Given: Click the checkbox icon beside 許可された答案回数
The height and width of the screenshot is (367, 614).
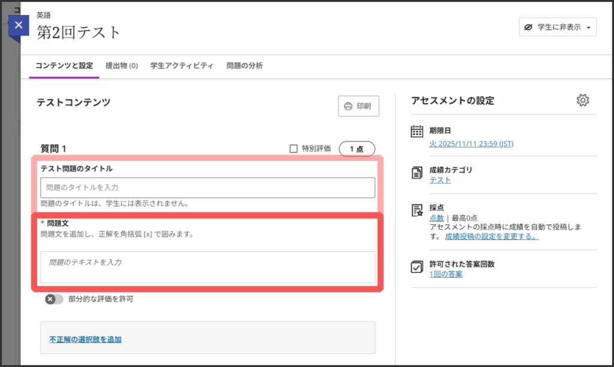Looking at the screenshot, I should (x=417, y=267).
